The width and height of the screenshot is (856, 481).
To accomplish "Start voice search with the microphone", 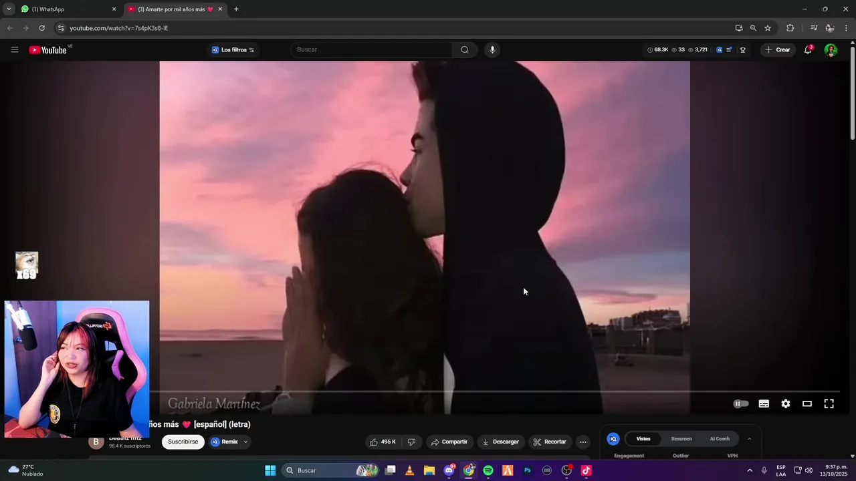I will pos(492,49).
